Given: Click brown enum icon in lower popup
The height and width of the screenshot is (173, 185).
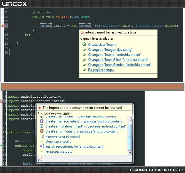Looking at the screenshot, I should click(x=42, y=131).
